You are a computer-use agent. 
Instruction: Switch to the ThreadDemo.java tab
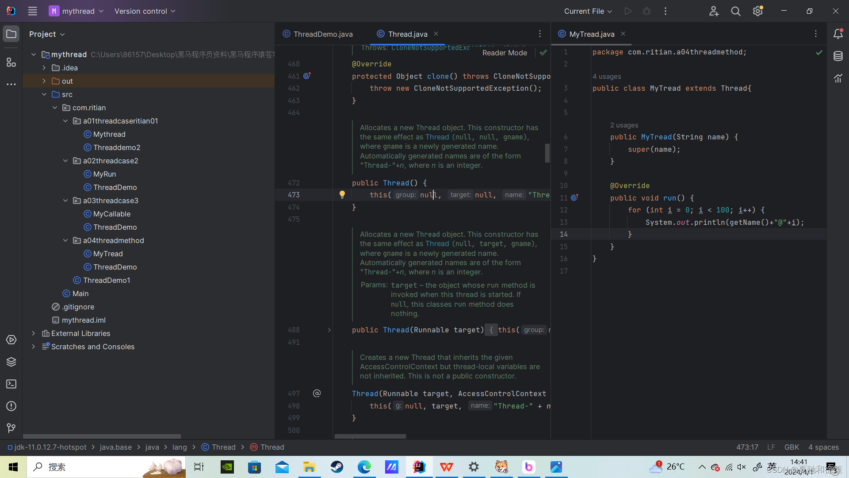tap(322, 34)
